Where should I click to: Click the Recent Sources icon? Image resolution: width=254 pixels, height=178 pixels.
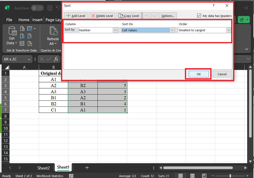coord(29,36)
